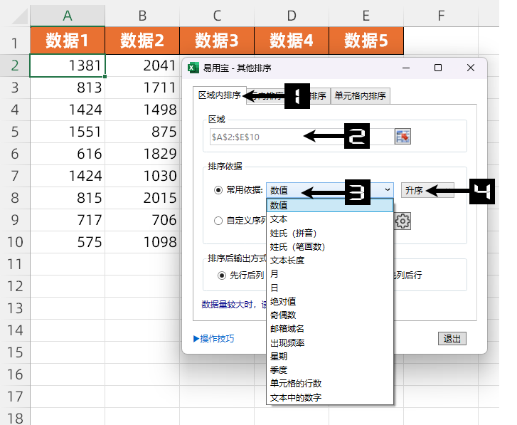Select row 11 header
This screenshot has width=517, height=425.
click(x=15, y=264)
